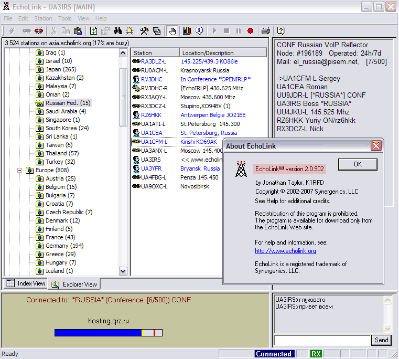Click the Play toolbar button
The width and height of the screenshot is (399, 359).
[214, 31]
